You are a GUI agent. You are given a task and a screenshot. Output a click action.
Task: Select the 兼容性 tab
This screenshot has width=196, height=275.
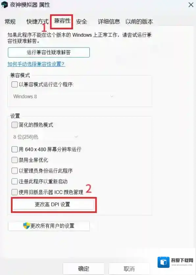62,21
